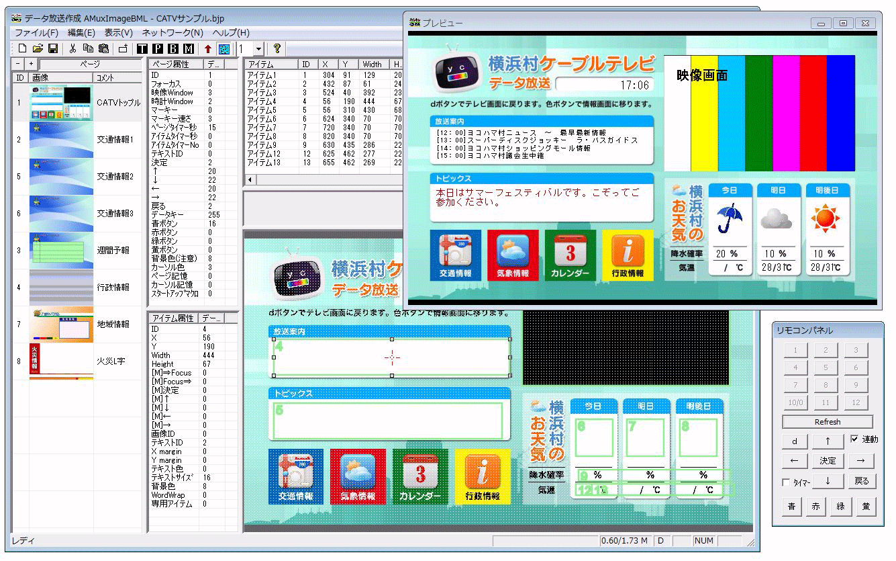The height and width of the screenshot is (561, 896).
Task: Click 気象情報 icon in the Preview window
Action: pyautogui.click(x=513, y=255)
